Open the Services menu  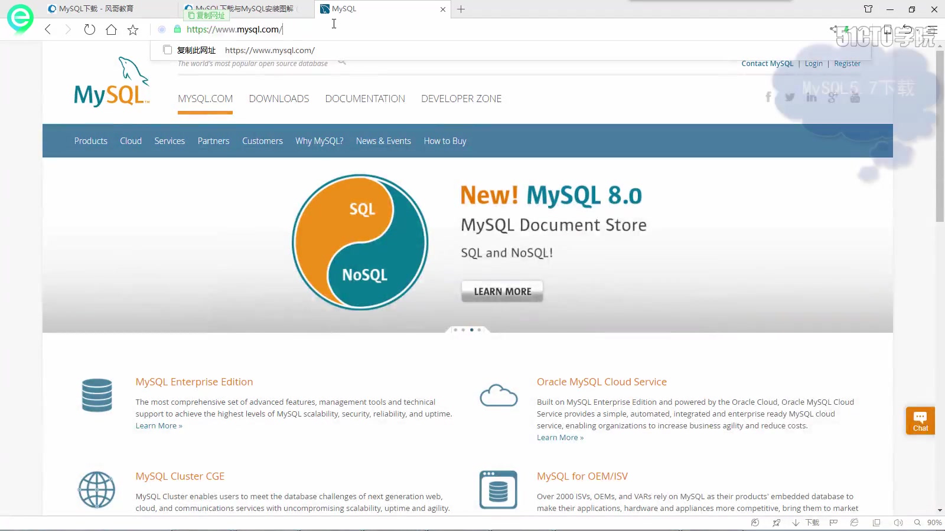pyautogui.click(x=170, y=141)
